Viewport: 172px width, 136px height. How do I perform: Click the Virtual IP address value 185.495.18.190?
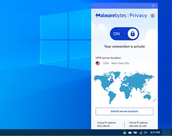click(137, 126)
